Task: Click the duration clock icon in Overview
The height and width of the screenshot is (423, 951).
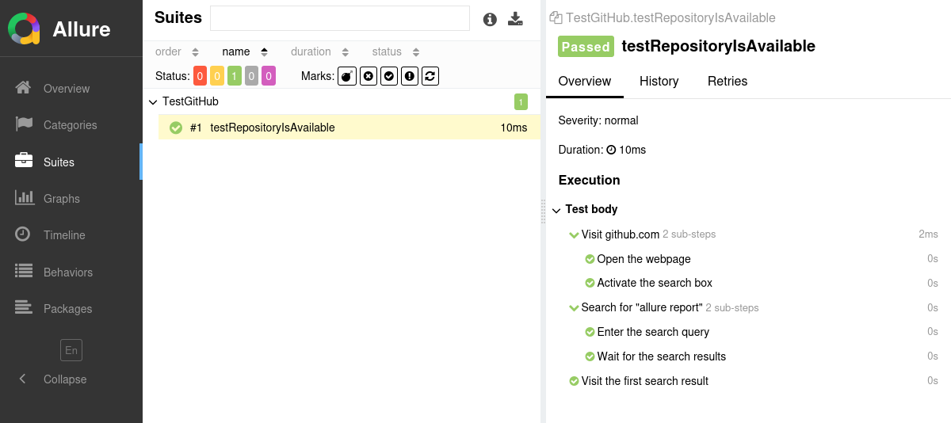Action: click(x=611, y=150)
